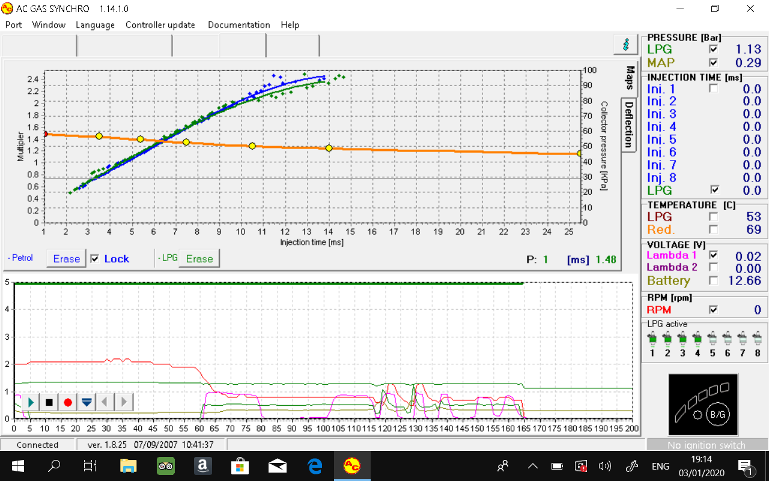769x481 pixels.
Task: Click injector 1 icon in LPG active
Action: click(x=652, y=341)
